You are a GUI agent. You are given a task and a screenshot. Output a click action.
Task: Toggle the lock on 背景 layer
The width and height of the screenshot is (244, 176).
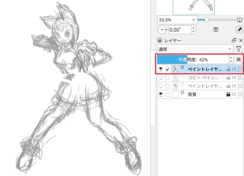(x=228, y=95)
